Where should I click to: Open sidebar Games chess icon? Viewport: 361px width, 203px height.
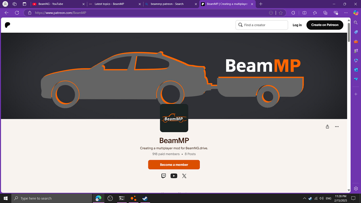pos(356,51)
